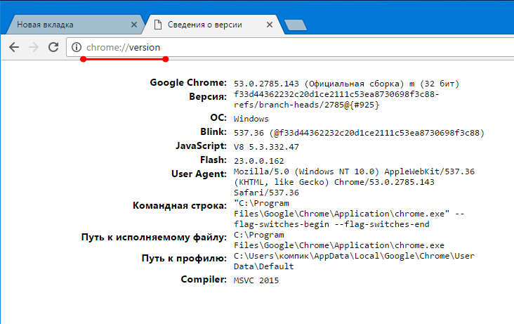Click the Путь к профилю: label

(x=184, y=258)
